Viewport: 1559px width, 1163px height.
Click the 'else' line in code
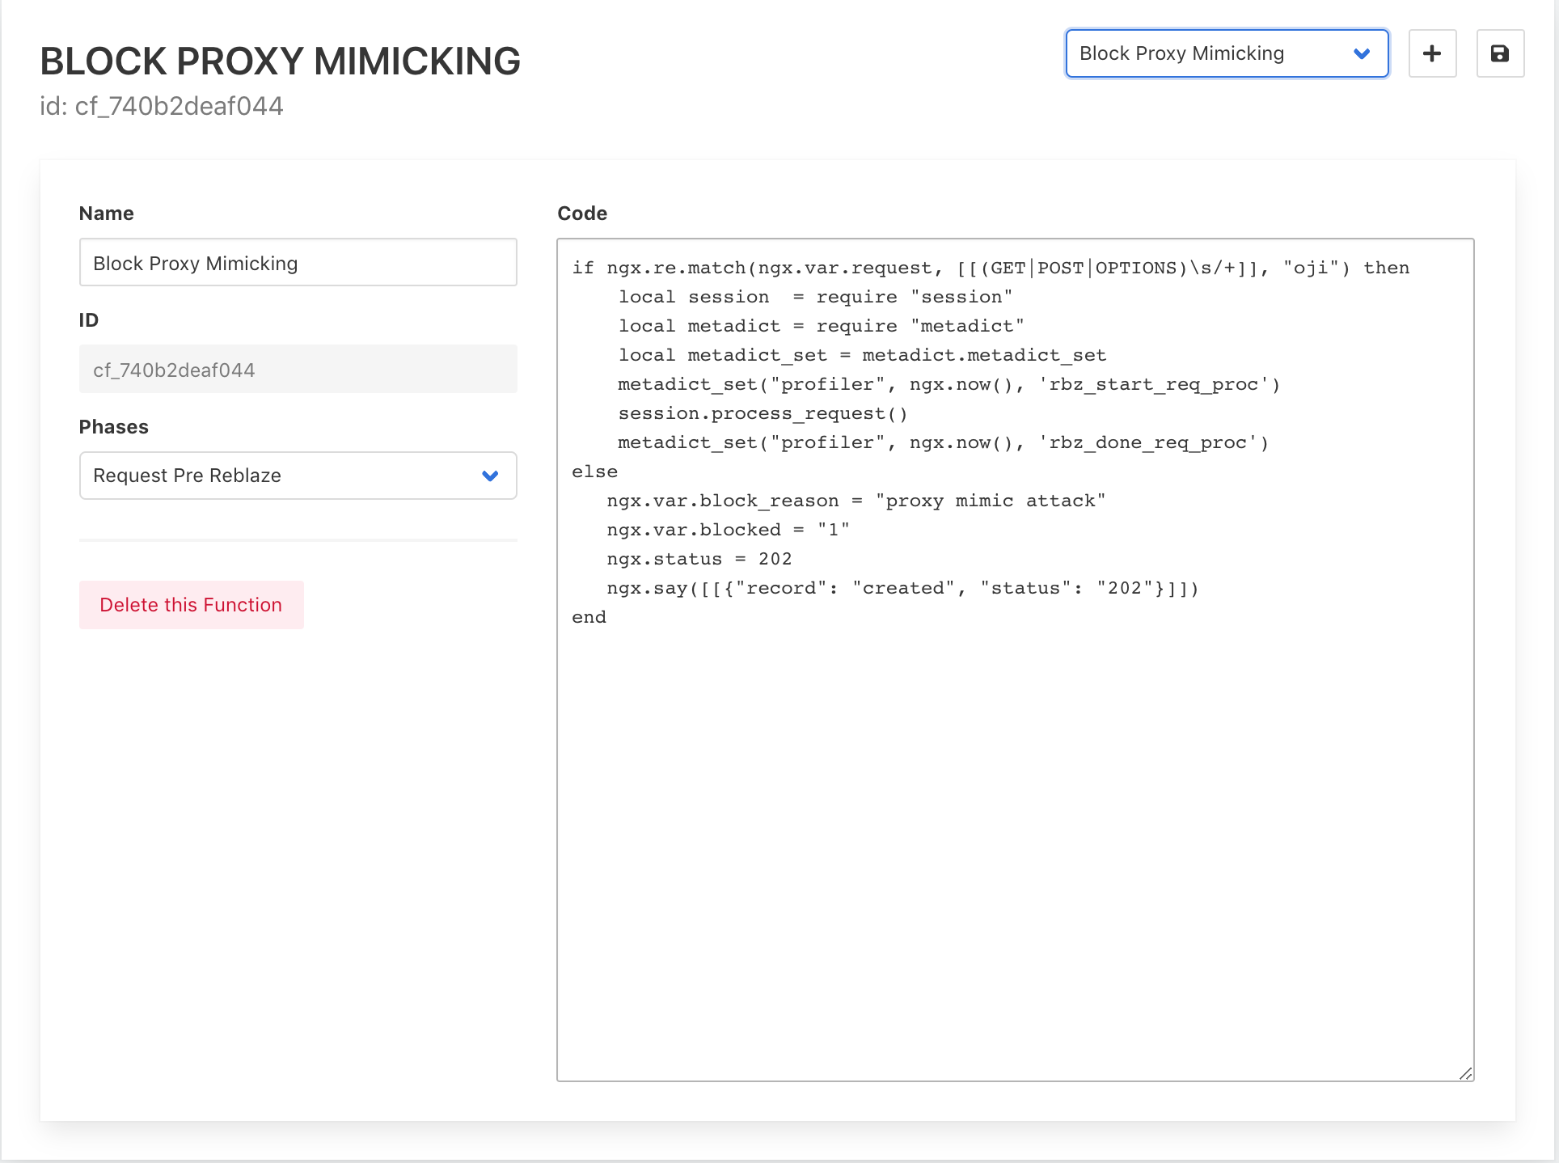[594, 472]
